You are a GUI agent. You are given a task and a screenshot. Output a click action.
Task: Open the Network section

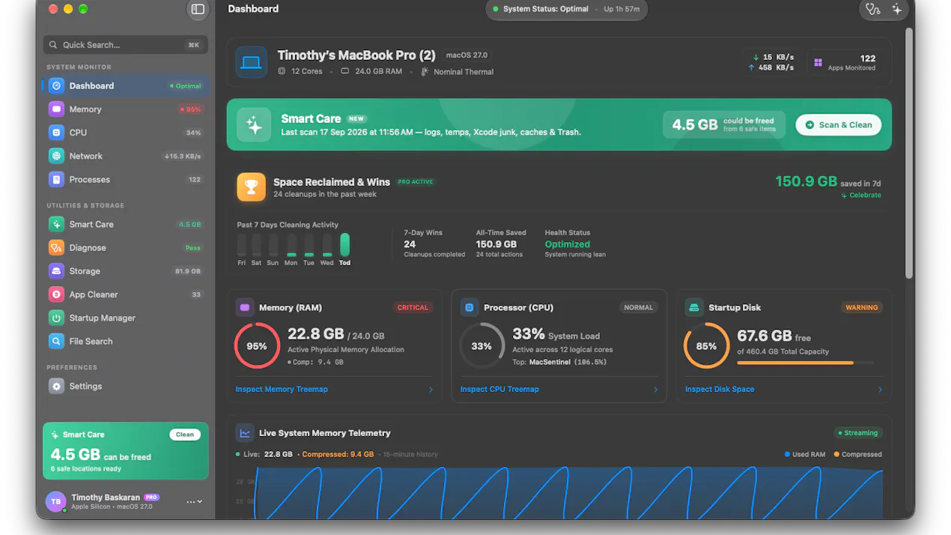[x=125, y=156]
